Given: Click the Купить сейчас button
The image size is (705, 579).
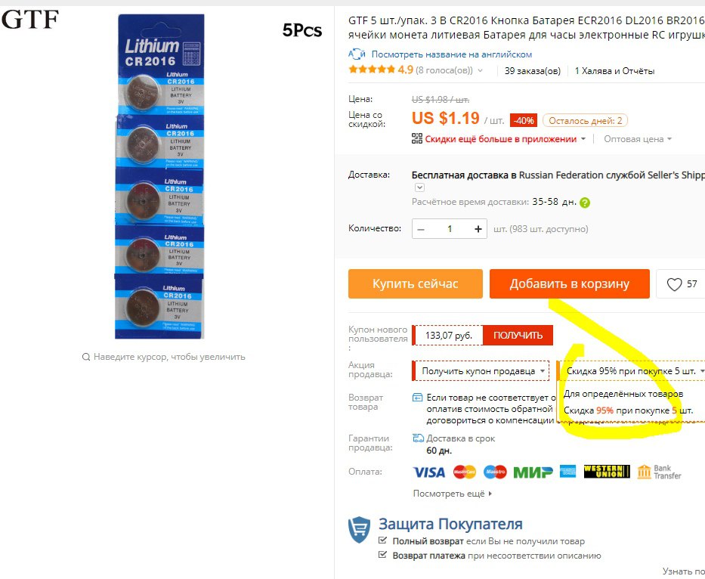Looking at the screenshot, I should 415,284.
